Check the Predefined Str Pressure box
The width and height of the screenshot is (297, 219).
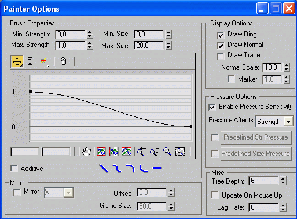click(215, 137)
